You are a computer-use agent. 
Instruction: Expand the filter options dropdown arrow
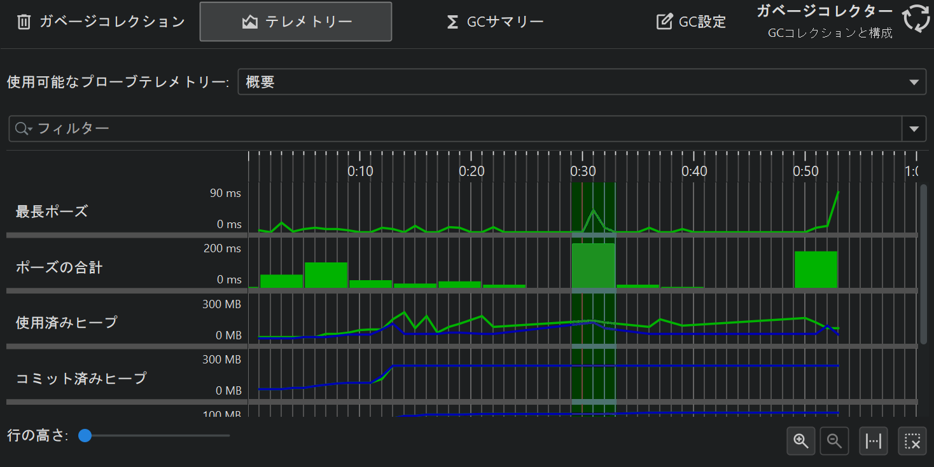[914, 129]
